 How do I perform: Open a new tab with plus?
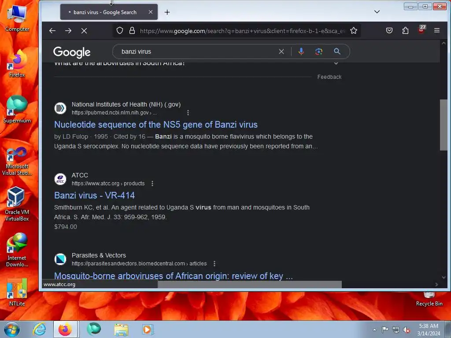pyautogui.click(x=167, y=12)
